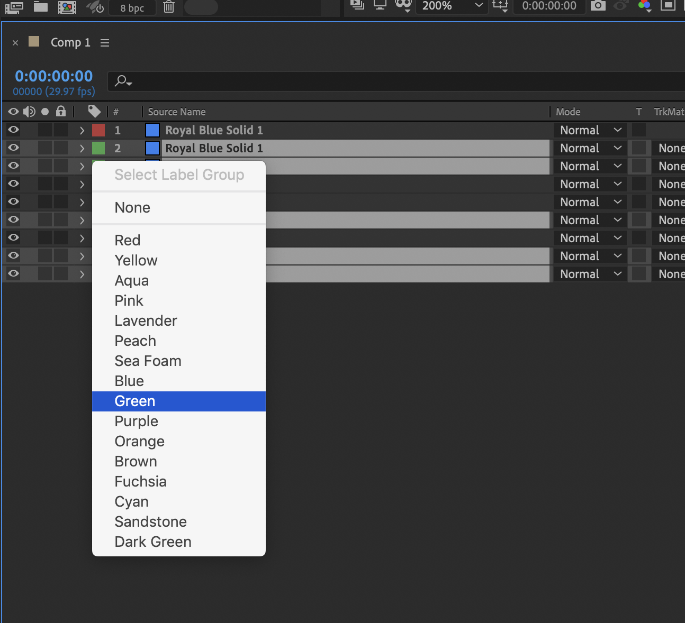
Task: Open the TrkMat None dropdown for layer 2
Action: click(671, 148)
